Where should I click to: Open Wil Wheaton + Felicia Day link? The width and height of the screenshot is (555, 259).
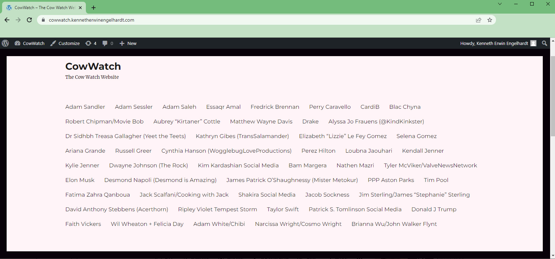[147, 224]
